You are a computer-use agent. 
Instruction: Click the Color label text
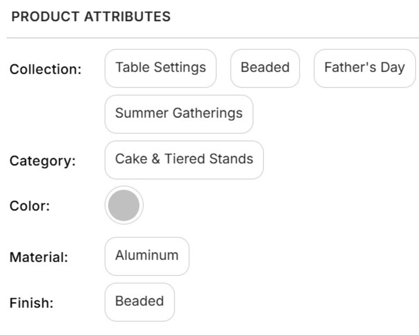30,206
